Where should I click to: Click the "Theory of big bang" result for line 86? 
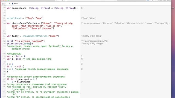coord(91,36)
